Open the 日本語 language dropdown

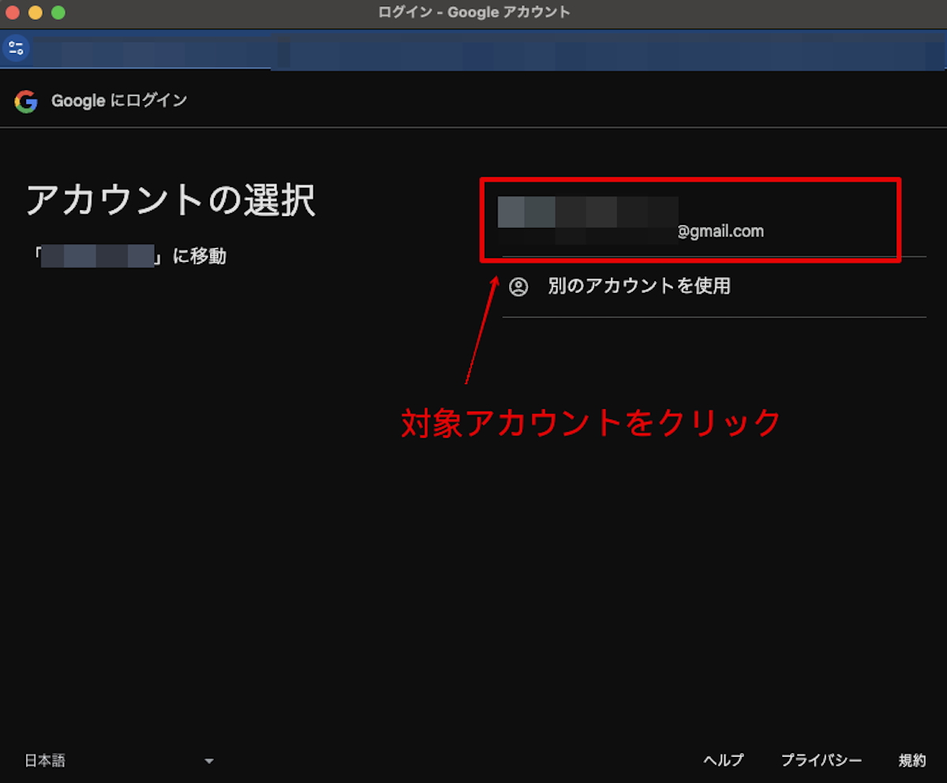(x=120, y=761)
